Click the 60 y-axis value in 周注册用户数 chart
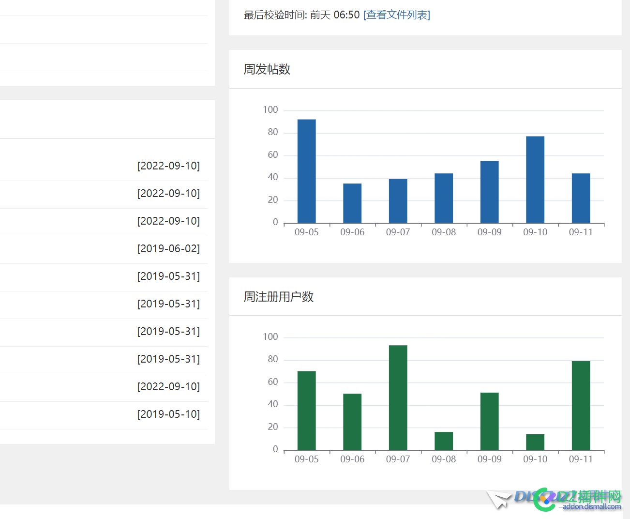Screen dimensions: 630x519 click(273, 382)
